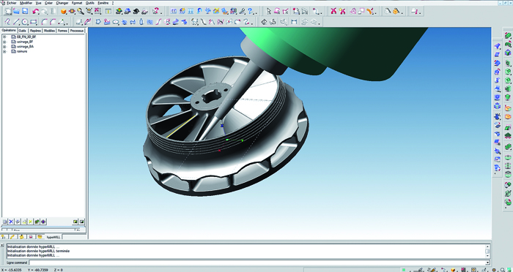The height and width of the screenshot is (272, 513).
Task: Switch to the Outils tab
Action: pos(22,31)
